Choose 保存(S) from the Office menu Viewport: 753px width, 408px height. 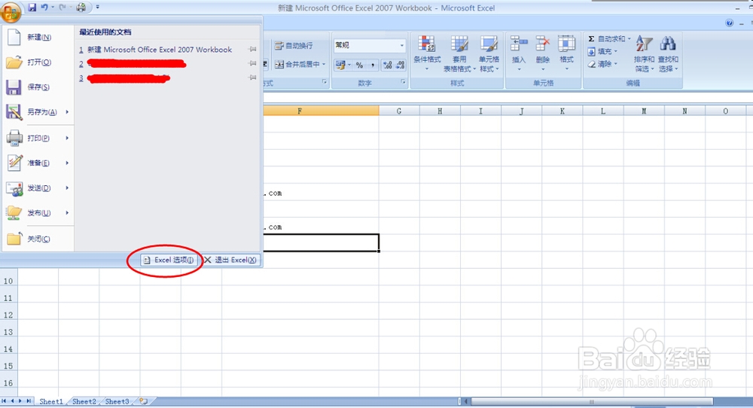coord(38,87)
